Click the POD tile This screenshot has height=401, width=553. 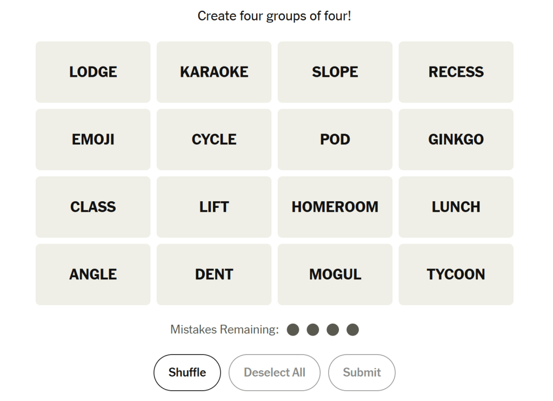[x=335, y=140]
